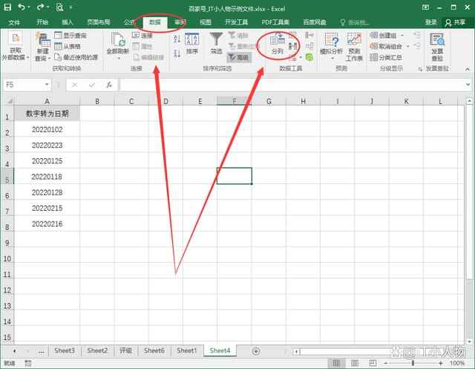Open the 新建查询 (New Query) button
This screenshot has height=369, width=475.
coord(42,46)
